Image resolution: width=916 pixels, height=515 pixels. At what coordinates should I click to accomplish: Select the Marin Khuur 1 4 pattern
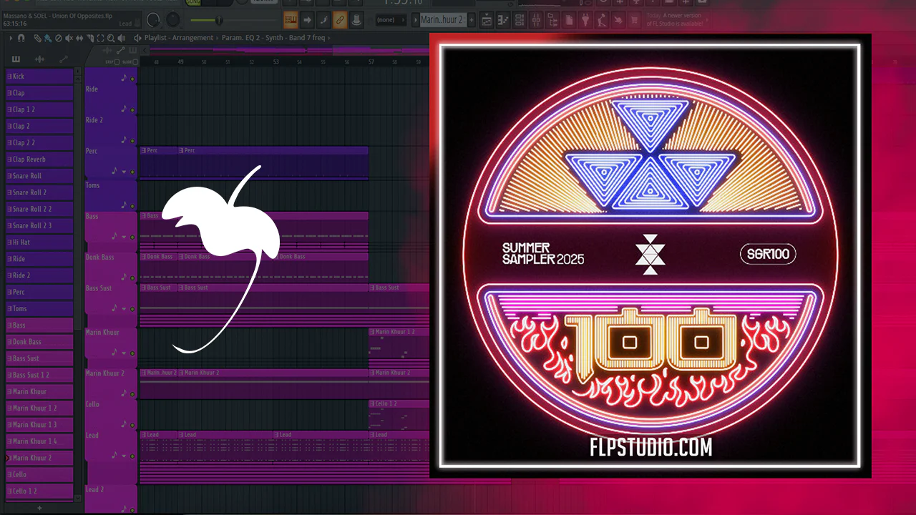[x=39, y=441]
